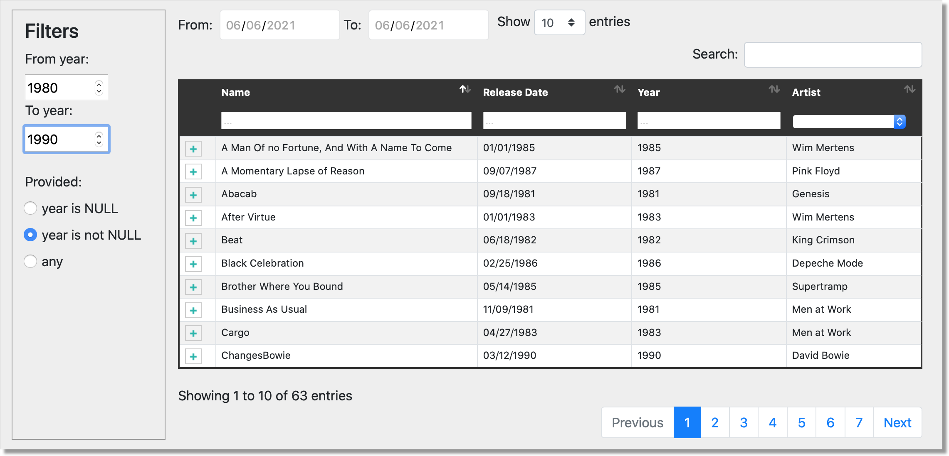This screenshot has width=949, height=456.
Task: Change the From year stepper to 1985
Action: point(99,84)
